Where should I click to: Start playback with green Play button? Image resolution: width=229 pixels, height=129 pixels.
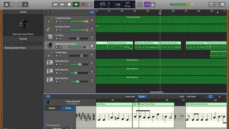76,4
